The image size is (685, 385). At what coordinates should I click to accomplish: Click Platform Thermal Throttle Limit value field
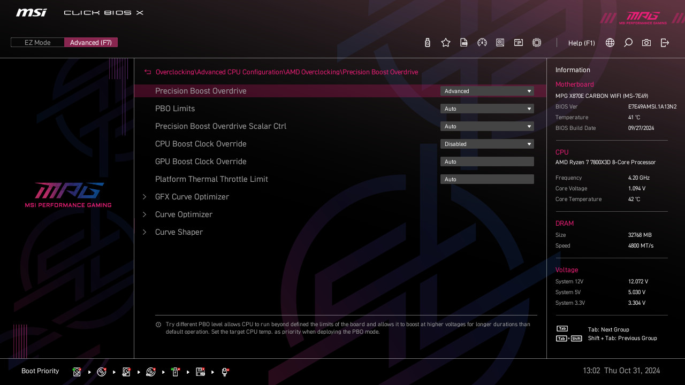(x=487, y=179)
